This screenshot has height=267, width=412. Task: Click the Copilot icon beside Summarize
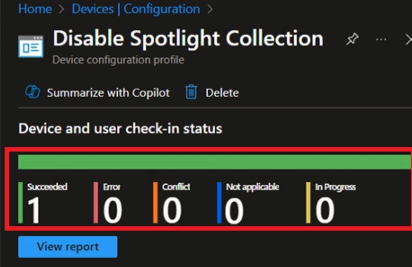coord(32,92)
